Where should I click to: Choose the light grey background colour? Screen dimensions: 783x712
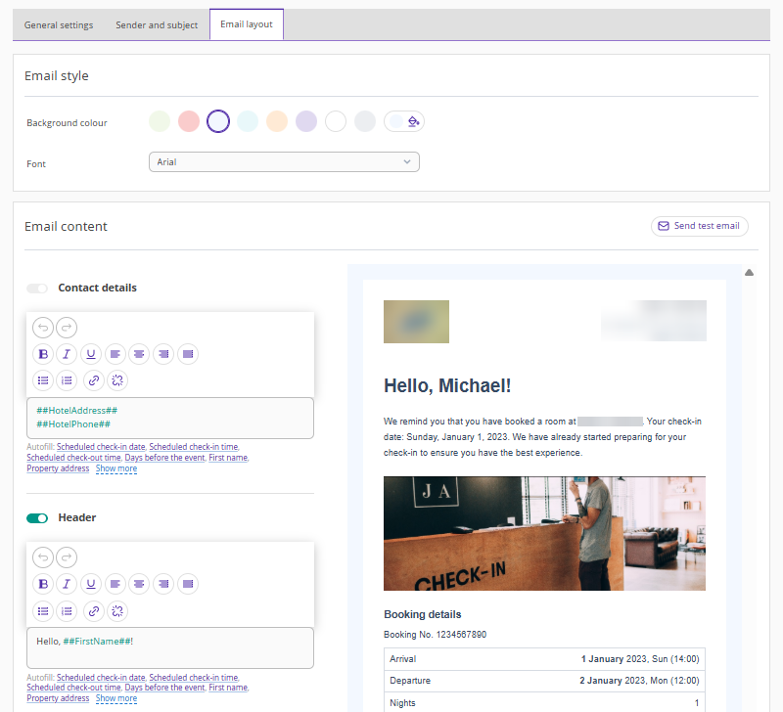(x=365, y=121)
